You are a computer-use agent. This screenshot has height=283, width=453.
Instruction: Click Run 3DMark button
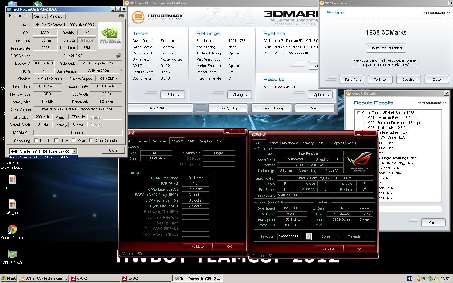click(x=159, y=108)
